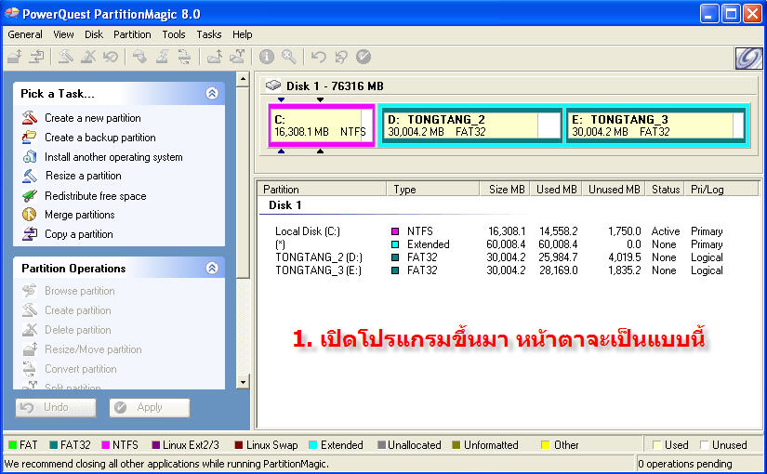The height and width of the screenshot is (474, 767).
Task: Click the Partition column header
Action: click(323, 189)
